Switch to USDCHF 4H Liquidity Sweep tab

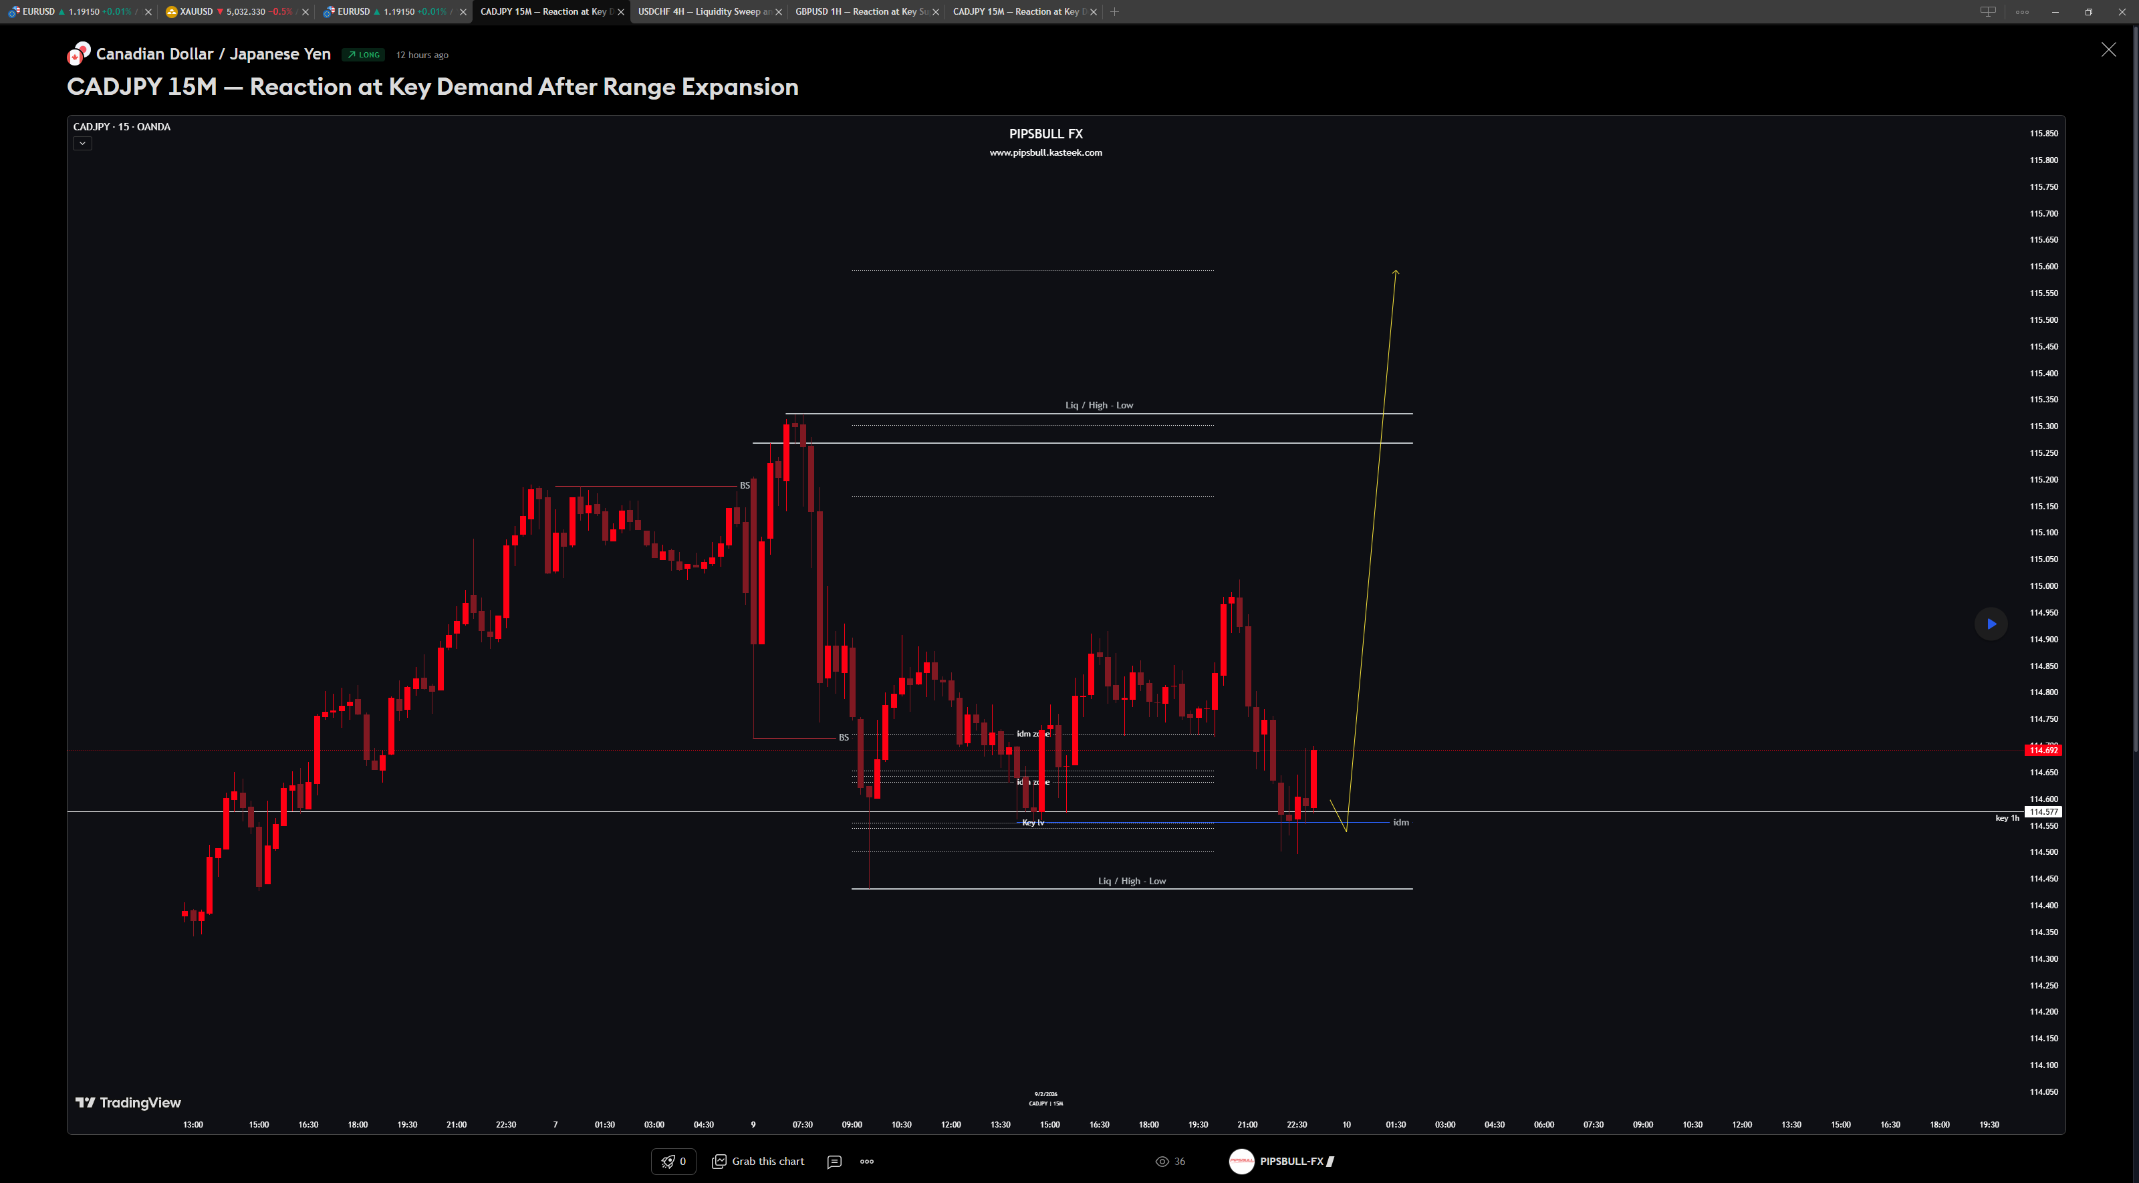[703, 11]
